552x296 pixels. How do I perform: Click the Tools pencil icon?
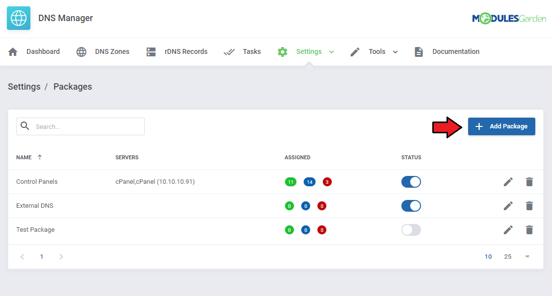(x=355, y=51)
